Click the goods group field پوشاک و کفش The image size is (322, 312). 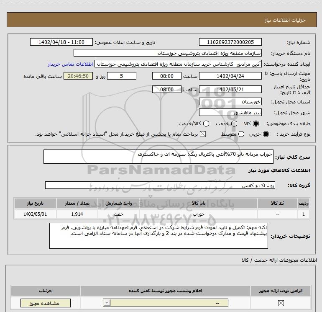click(160, 185)
